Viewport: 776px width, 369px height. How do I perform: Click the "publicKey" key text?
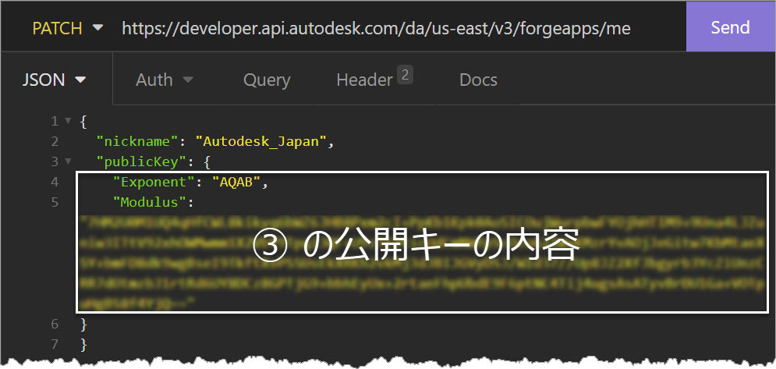click(x=141, y=161)
